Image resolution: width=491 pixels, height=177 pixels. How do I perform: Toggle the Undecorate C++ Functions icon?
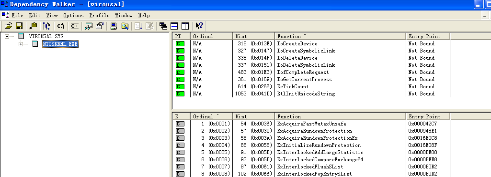point(75,26)
